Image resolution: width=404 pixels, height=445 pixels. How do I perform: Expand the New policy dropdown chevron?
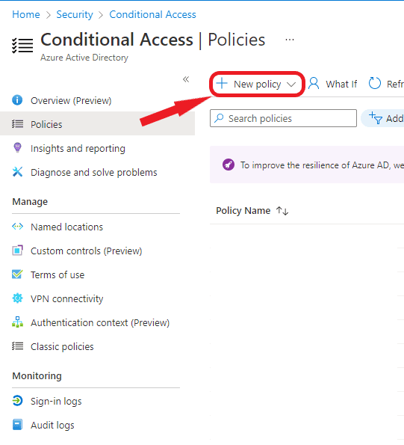(x=291, y=85)
